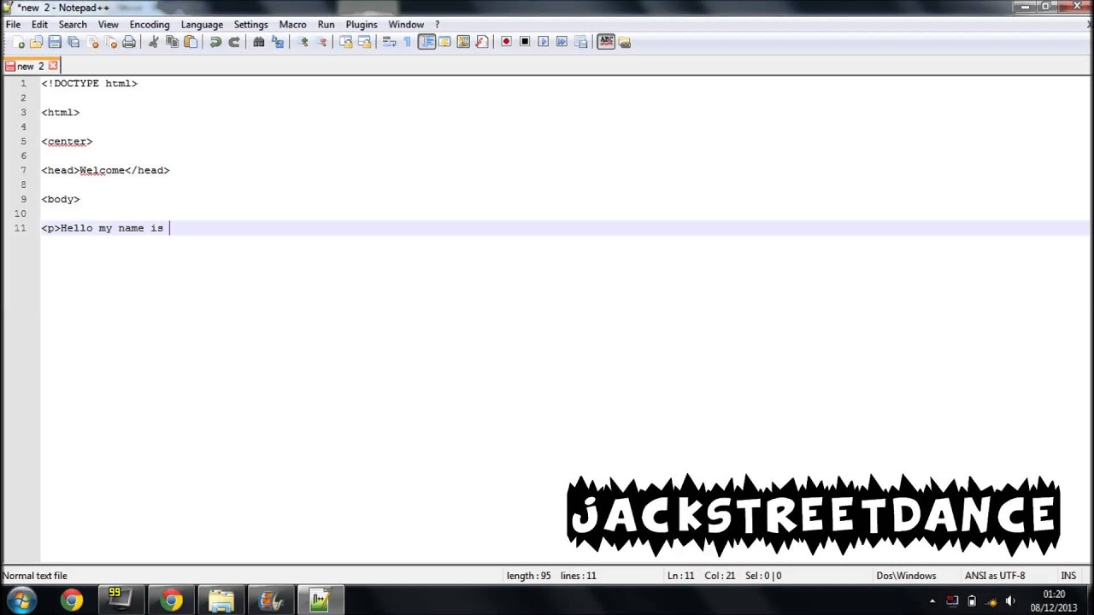Image resolution: width=1094 pixels, height=615 pixels.
Task: Show hidden tray icons arrow
Action: 932,601
